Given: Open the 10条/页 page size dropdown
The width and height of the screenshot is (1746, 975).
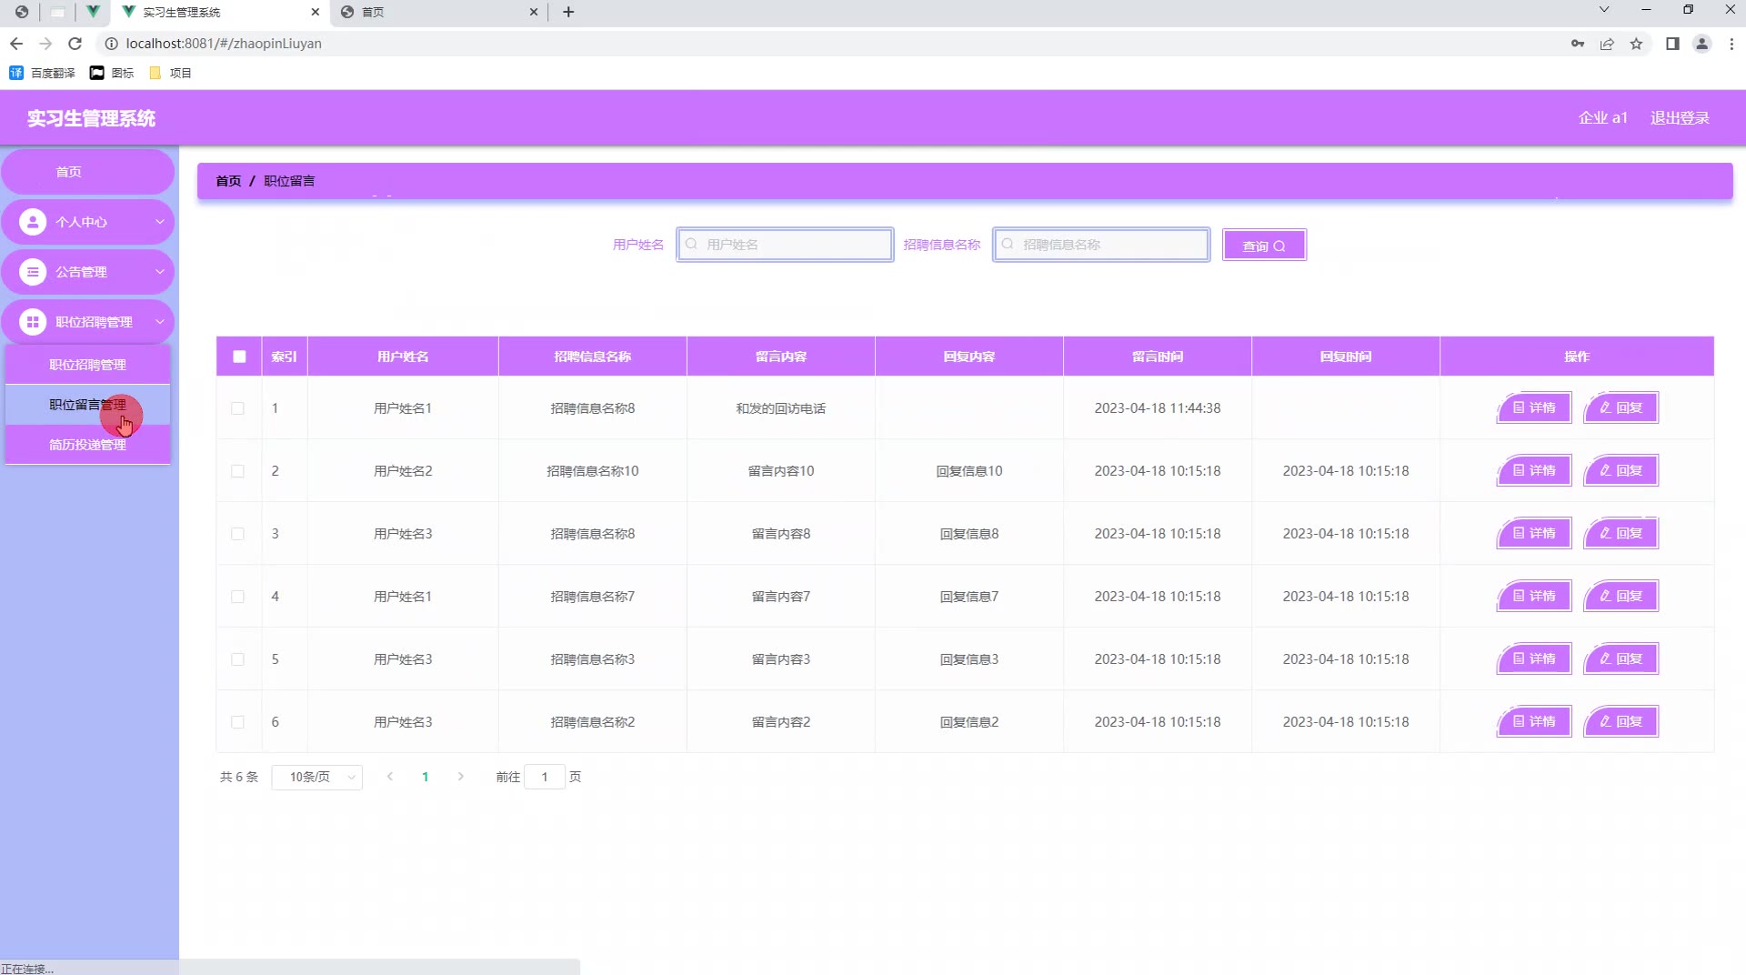Looking at the screenshot, I should [x=316, y=777].
